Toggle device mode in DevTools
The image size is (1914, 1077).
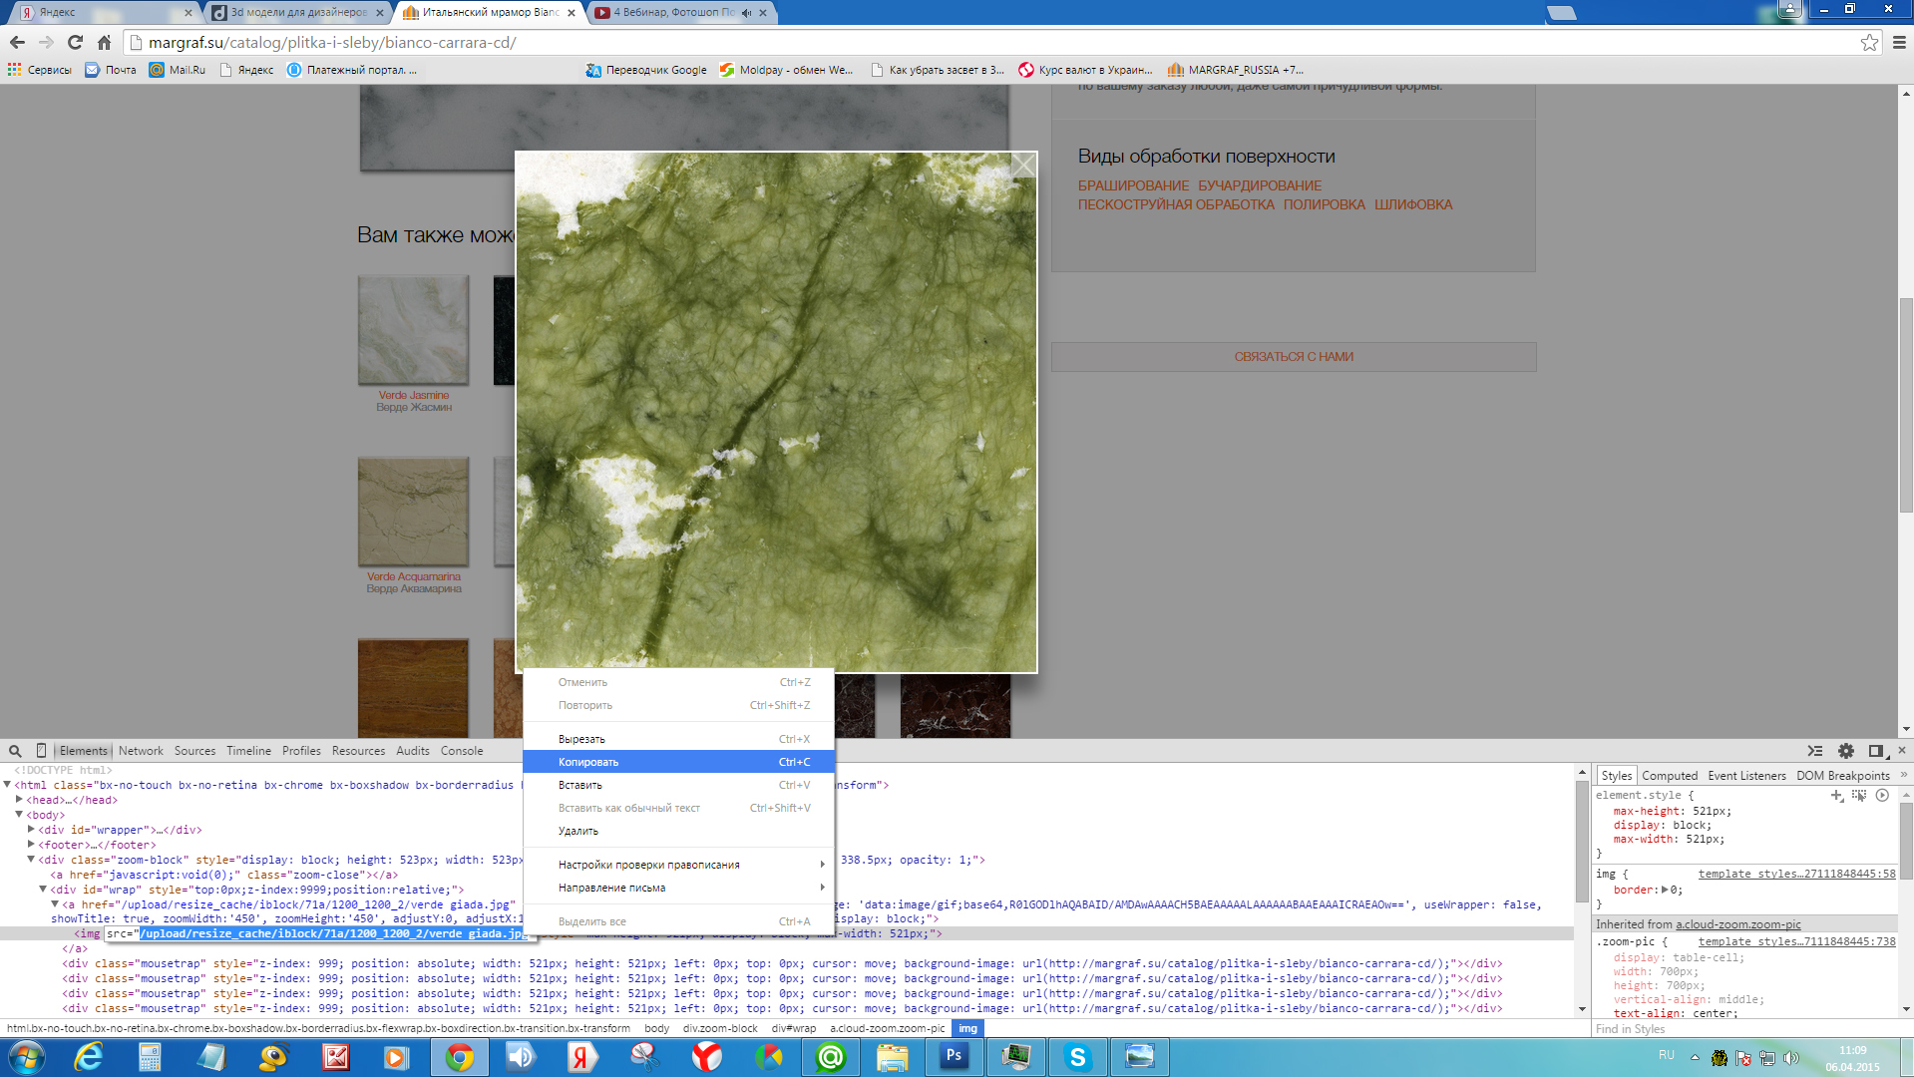pyautogui.click(x=41, y=751)
